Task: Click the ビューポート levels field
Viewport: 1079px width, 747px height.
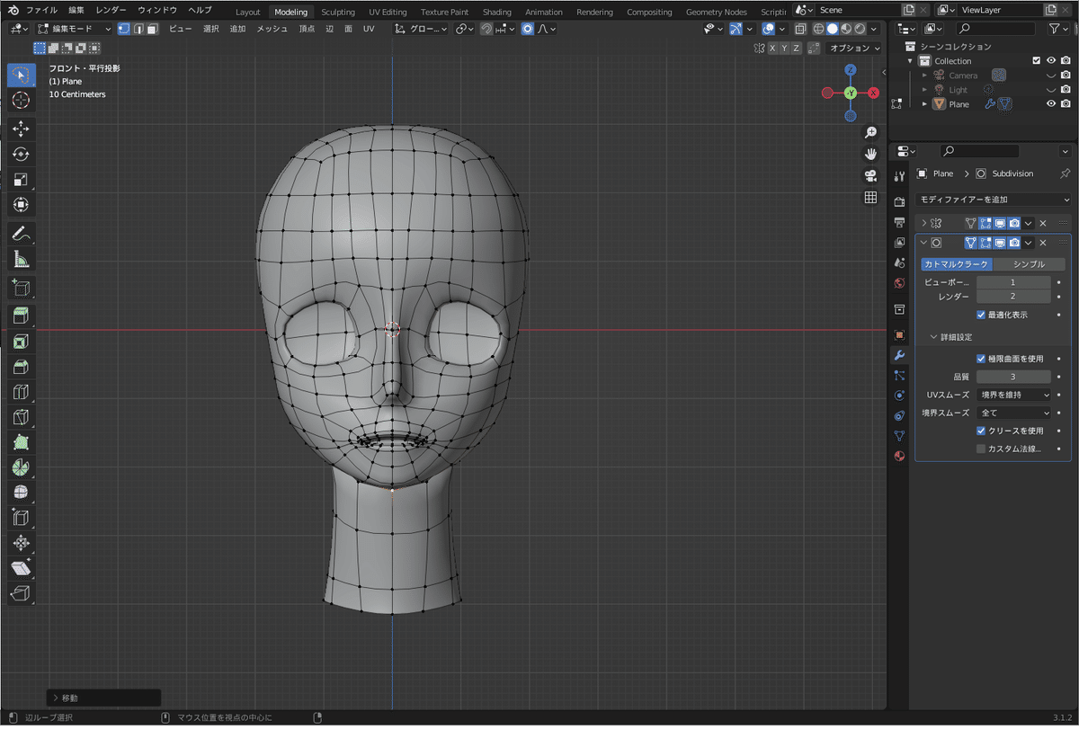Action: click(x=1013, y=282)
